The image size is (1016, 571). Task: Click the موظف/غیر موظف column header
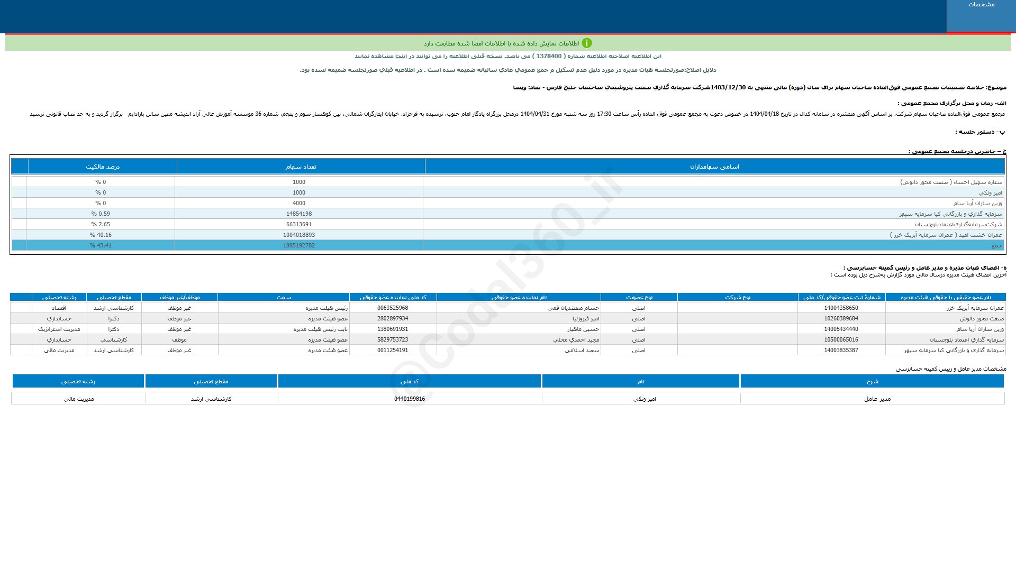tap(179, 297)
